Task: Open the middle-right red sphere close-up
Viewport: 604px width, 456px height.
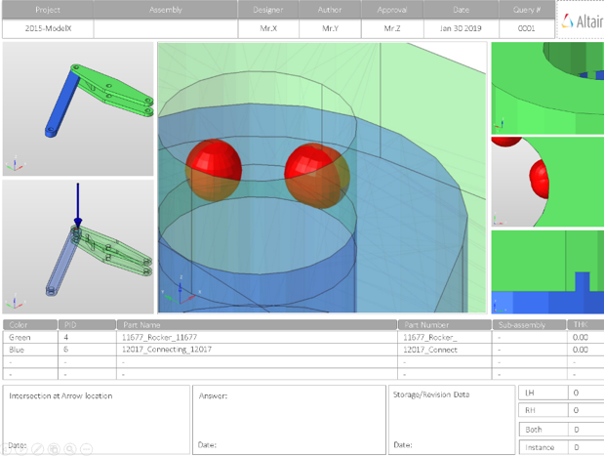Action: click(546, 181)
